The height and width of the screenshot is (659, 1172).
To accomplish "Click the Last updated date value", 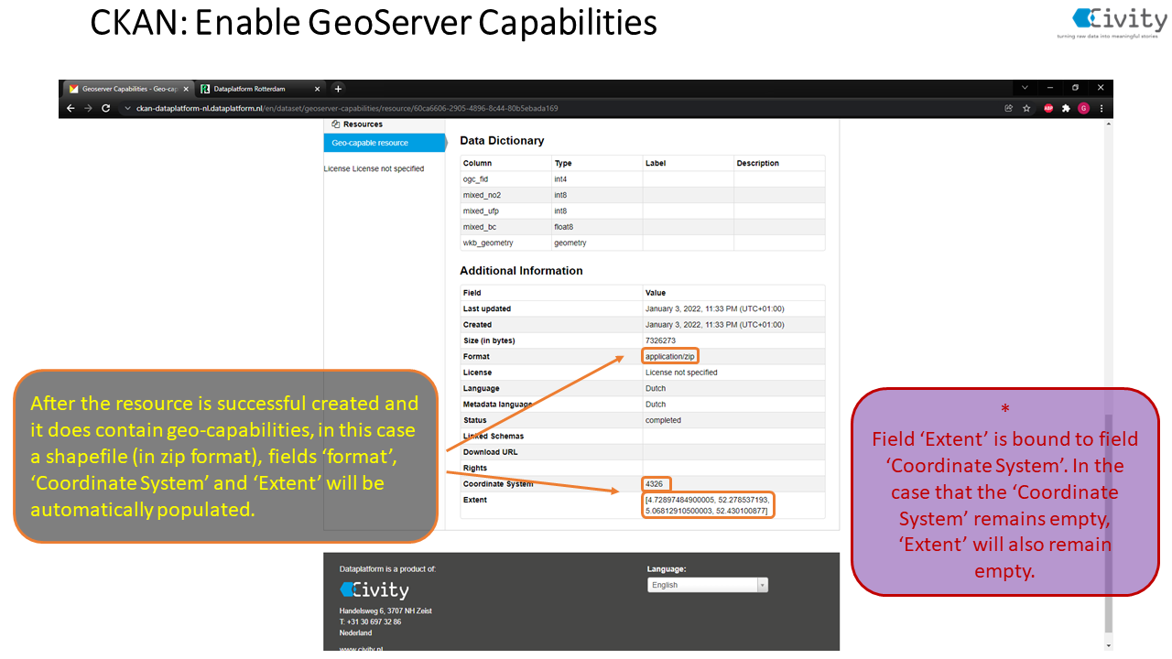I will [714, 308].
